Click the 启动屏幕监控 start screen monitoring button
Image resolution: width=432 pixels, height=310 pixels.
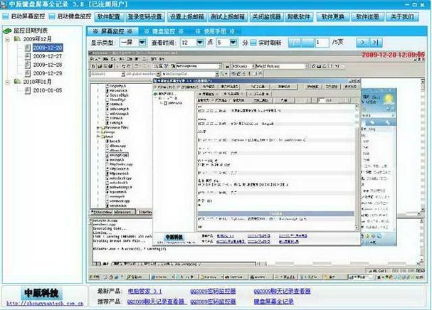[26, 16]
